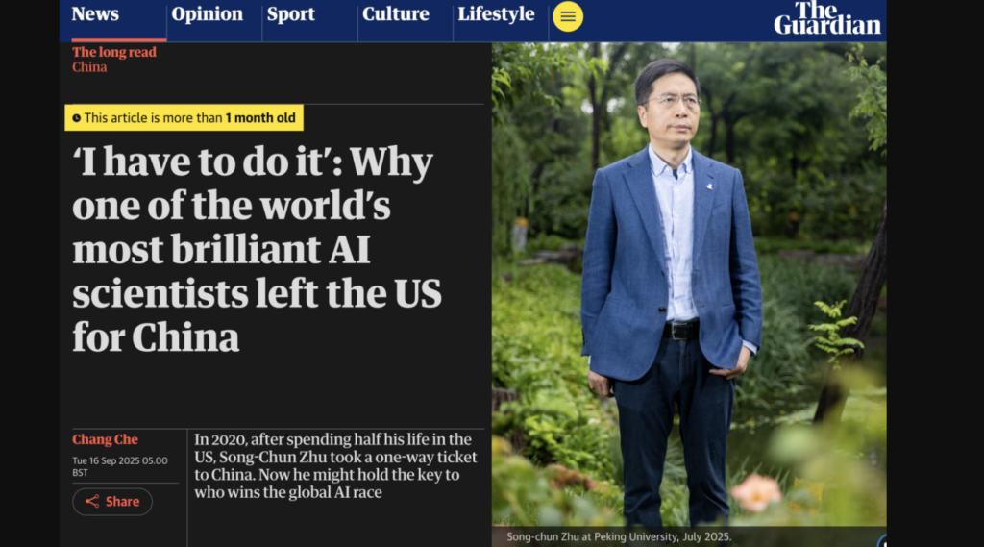Open 'The long read' series link

114,52
